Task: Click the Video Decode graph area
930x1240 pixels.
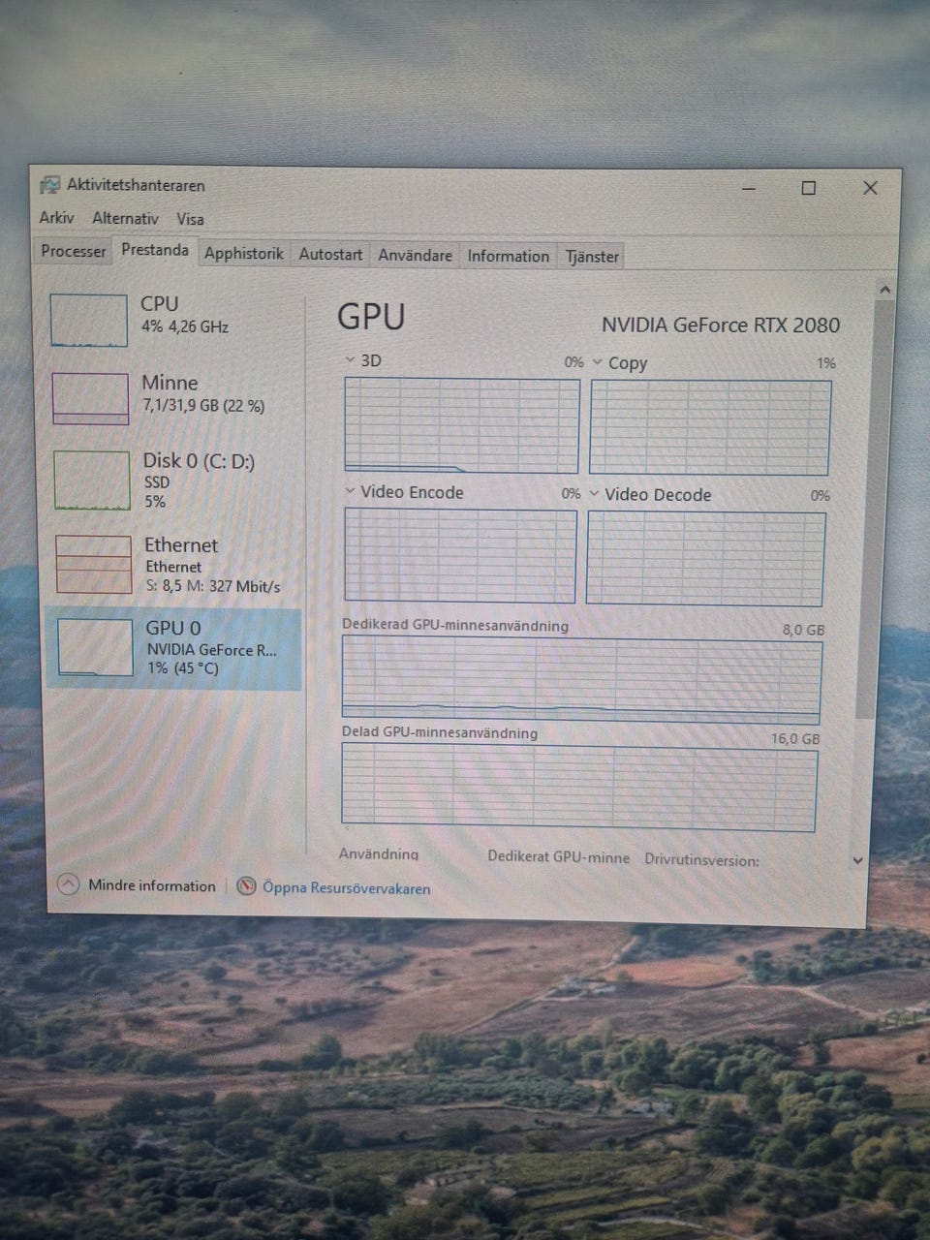Action: [x=706, y=559]
